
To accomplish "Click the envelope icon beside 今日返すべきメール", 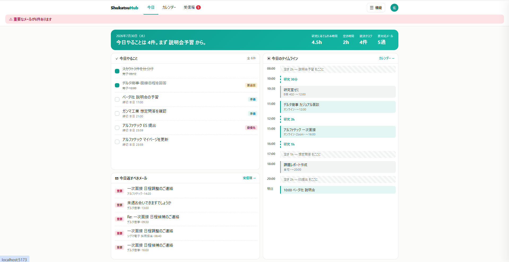I will pos(117,178).
